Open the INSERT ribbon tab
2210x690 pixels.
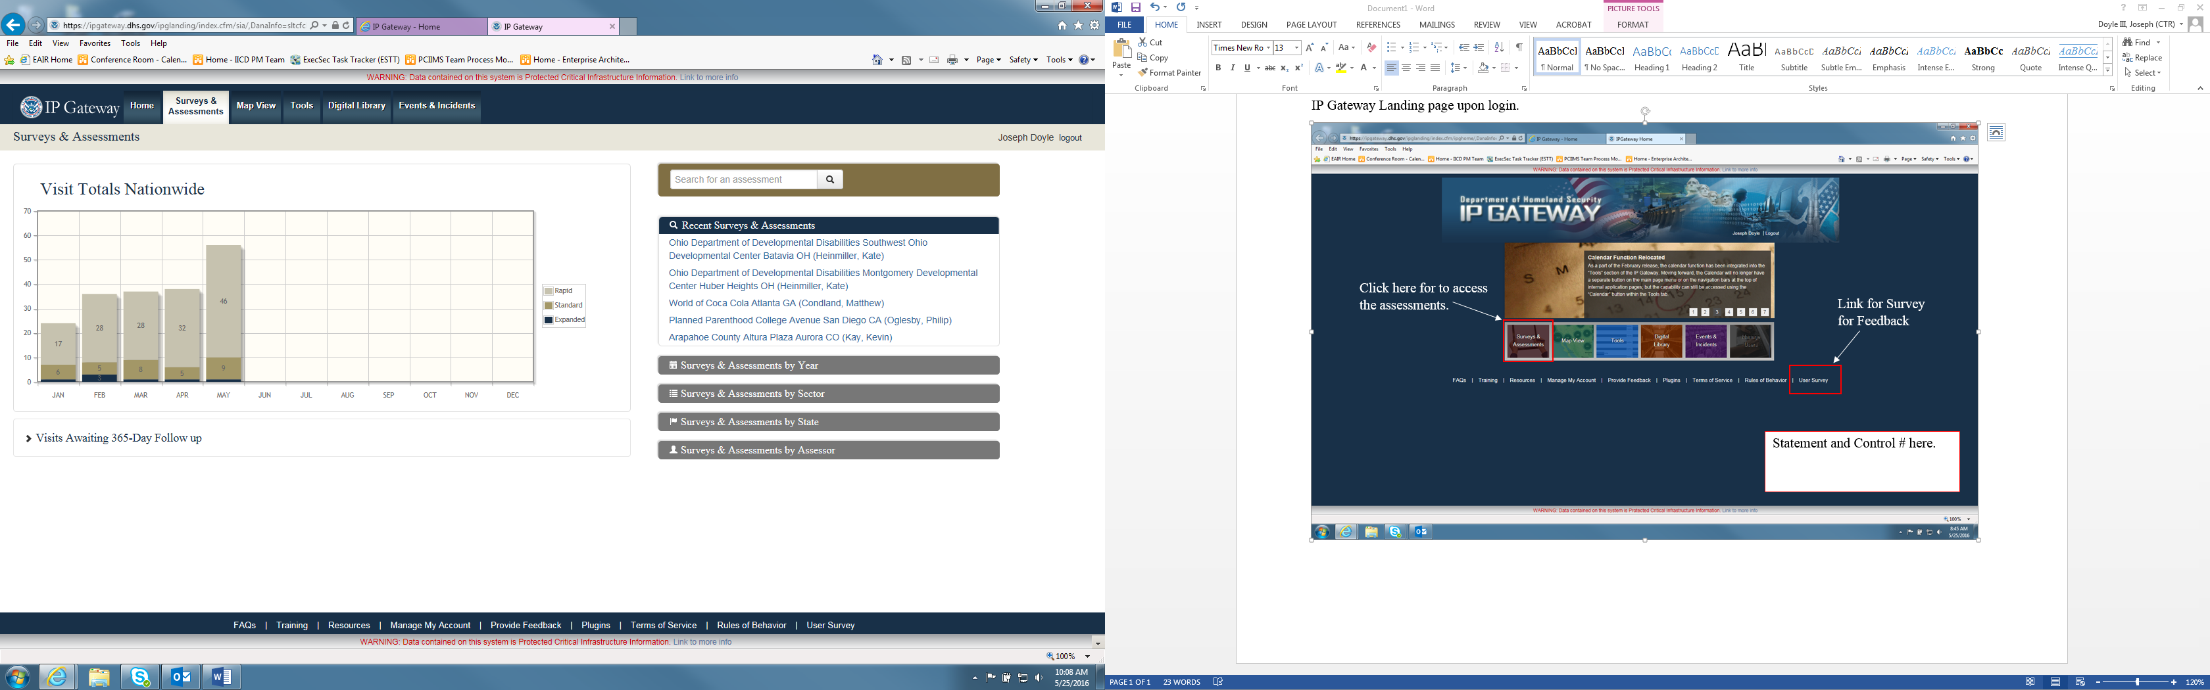click(x=1208, y=25)
